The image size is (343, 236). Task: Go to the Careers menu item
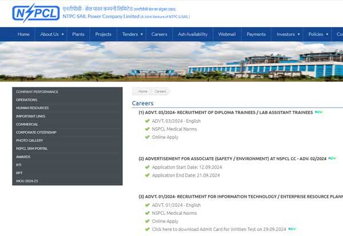coord(159,34)
